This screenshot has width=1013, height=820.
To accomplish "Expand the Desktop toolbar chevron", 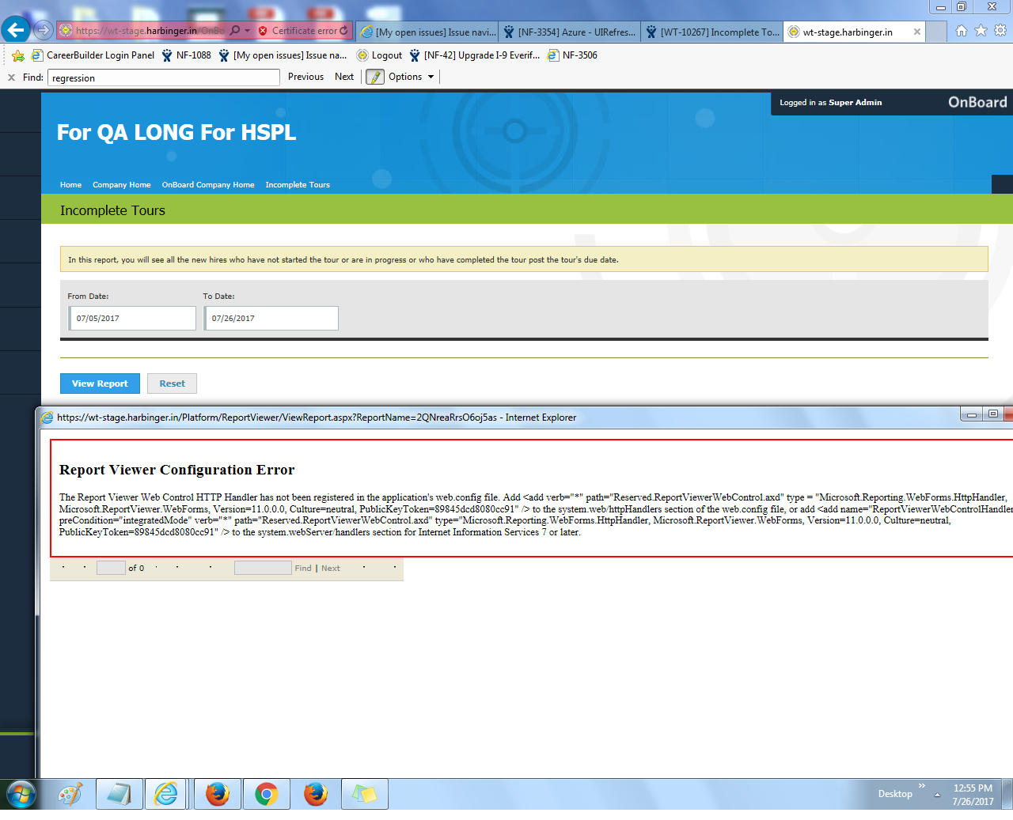I will tap(922, 786).
